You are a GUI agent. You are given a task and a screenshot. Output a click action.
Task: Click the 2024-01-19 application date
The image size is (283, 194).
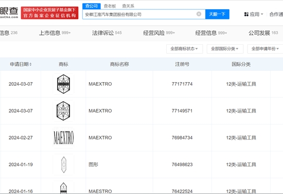[x=21, y=164]
